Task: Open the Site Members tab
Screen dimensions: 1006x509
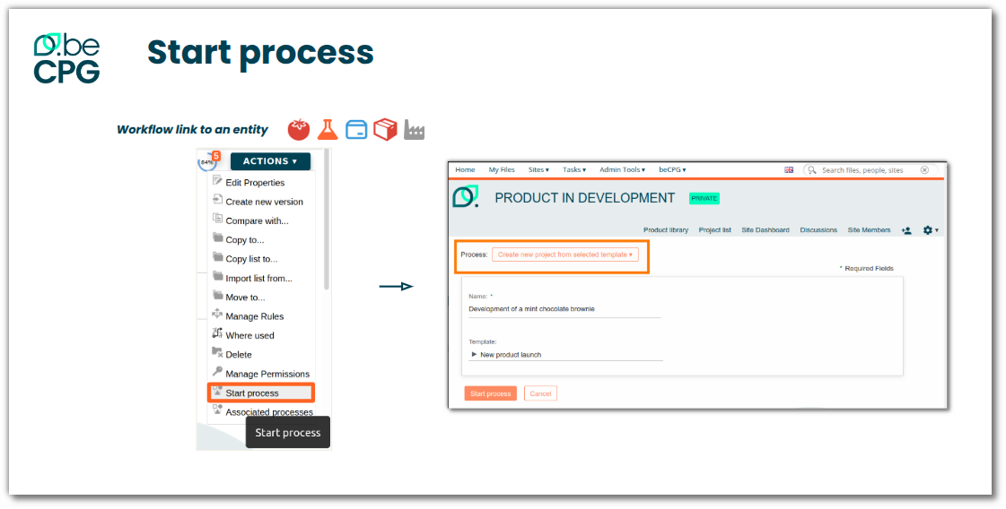Action: point(870,230)
